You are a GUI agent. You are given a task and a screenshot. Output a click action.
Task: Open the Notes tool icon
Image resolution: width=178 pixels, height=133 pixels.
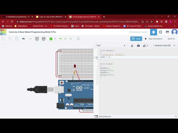pyautogui.click(x=37, y=39)
